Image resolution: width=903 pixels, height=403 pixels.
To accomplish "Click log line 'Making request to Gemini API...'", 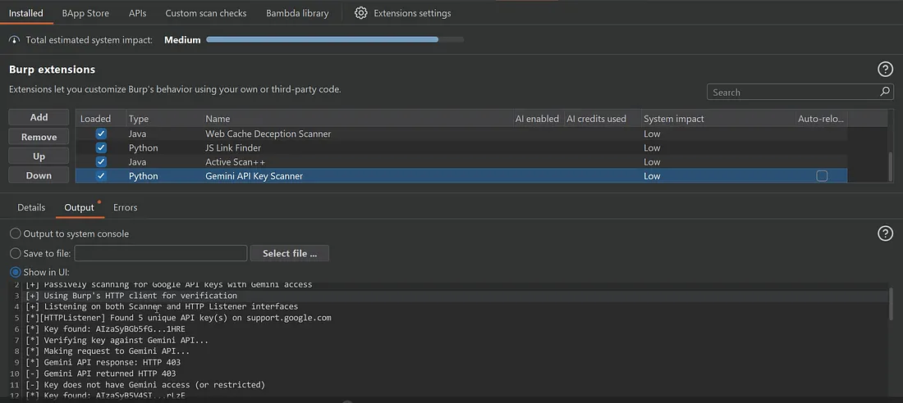I will pyautogui.click(x=108, y=351).
